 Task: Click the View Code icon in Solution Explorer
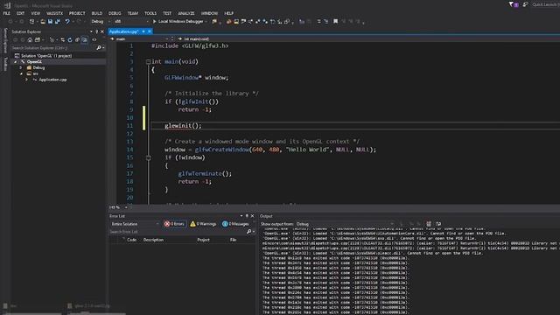pos(94,40)
